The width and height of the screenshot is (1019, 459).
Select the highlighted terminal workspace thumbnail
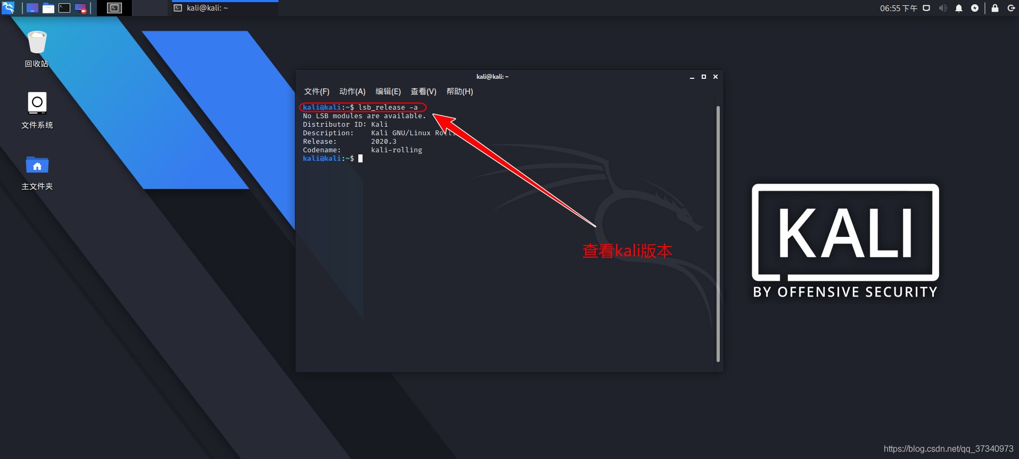pos(114,8)
